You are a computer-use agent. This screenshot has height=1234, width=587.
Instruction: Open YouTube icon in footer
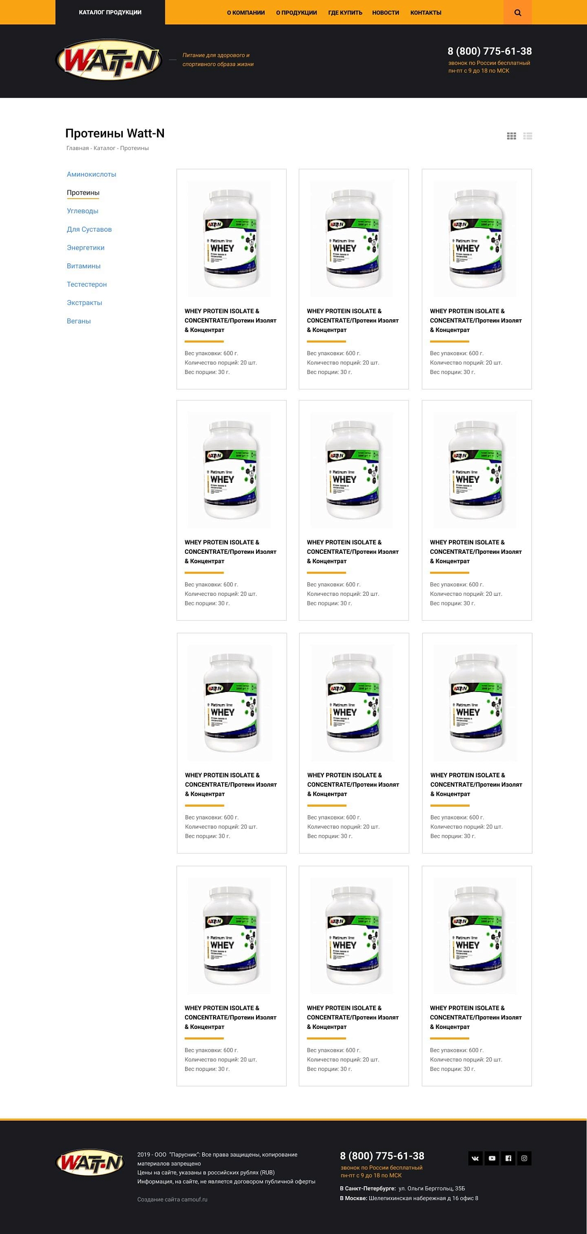click(x=492, y=1158)
